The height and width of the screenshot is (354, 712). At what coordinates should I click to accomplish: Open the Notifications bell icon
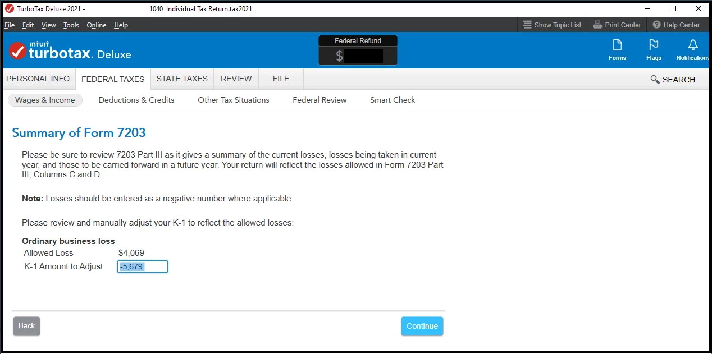tap(693, 50)
